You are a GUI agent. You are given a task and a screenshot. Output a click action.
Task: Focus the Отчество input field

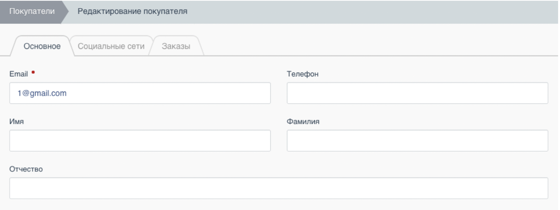point(279,189)
